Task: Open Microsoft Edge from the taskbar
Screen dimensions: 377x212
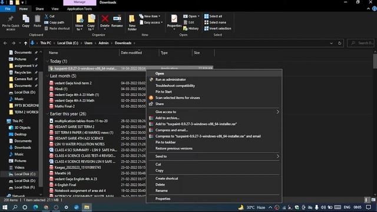Action: (x=35, y=207)
